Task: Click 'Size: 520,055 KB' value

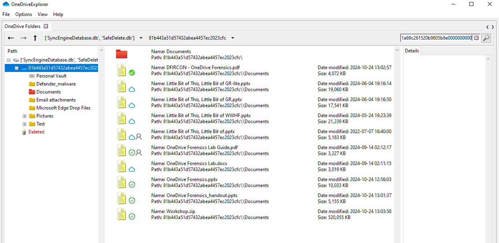Action: (x=334, y=217)
